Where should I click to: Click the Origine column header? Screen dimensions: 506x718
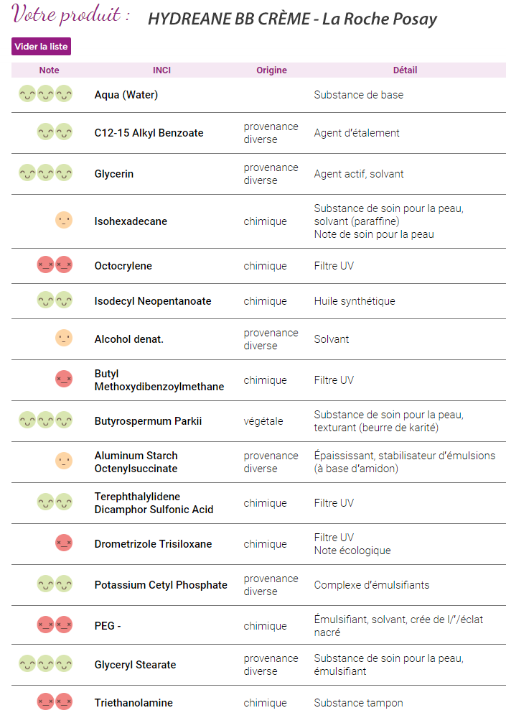point(271,70)
